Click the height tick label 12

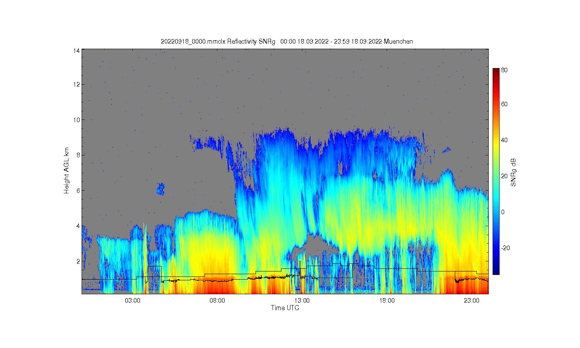click(77, 84)
